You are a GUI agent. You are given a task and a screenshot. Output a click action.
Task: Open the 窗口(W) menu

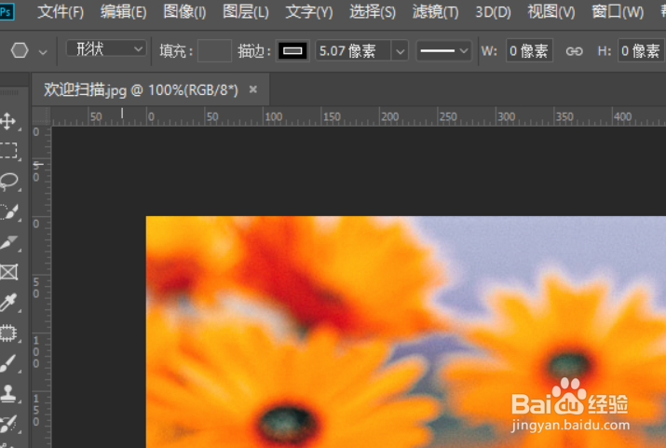618,12
